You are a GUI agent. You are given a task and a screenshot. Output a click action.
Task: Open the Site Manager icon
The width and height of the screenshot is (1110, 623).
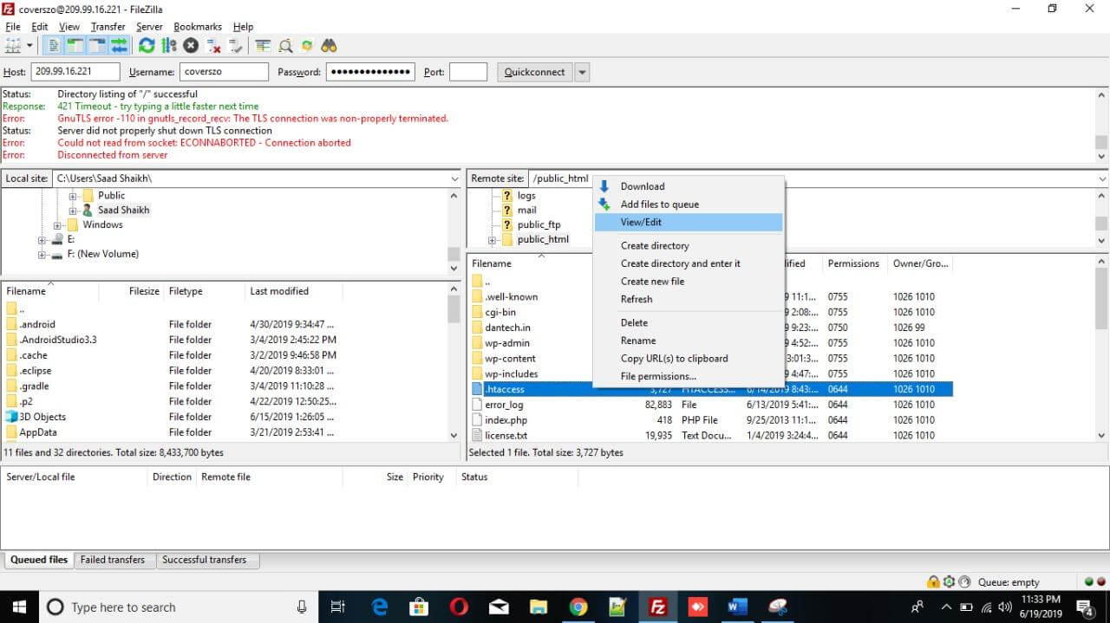click(13, 45)
